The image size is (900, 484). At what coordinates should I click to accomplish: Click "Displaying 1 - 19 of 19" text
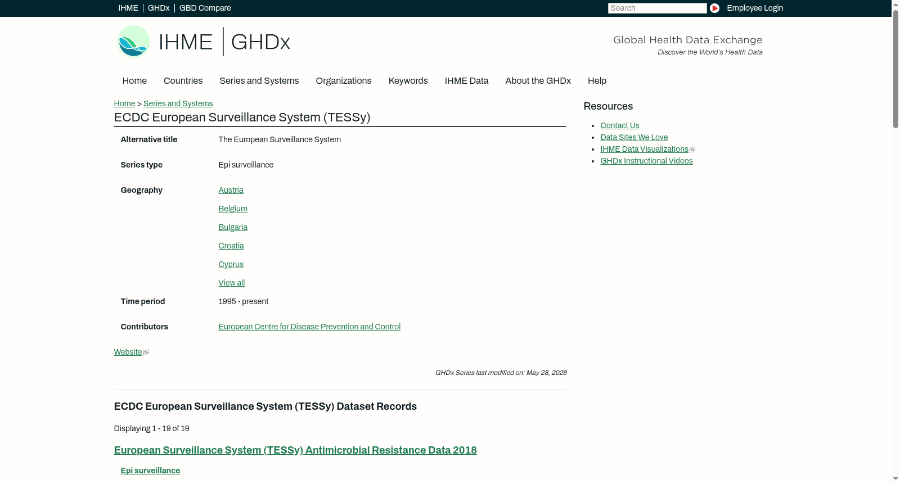click(x=152, y=428)
